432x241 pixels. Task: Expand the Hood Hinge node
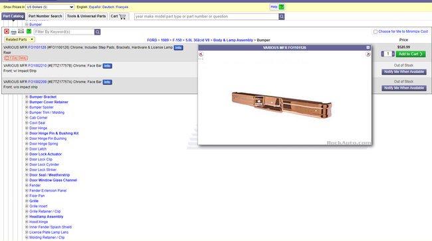click(x=27, y=222)
